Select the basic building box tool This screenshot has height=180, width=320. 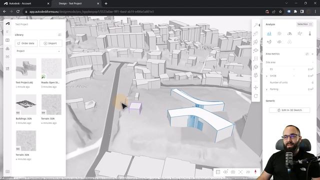255,67
